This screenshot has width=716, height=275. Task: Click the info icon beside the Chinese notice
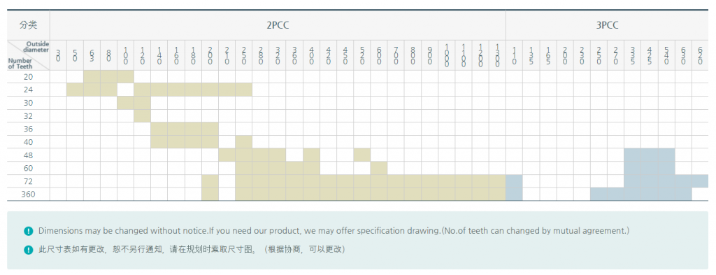[29, 250]
